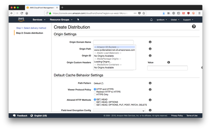Screen dimensions: 211x130
Task: Show info for Path Pattern
Action: point(150,83)
